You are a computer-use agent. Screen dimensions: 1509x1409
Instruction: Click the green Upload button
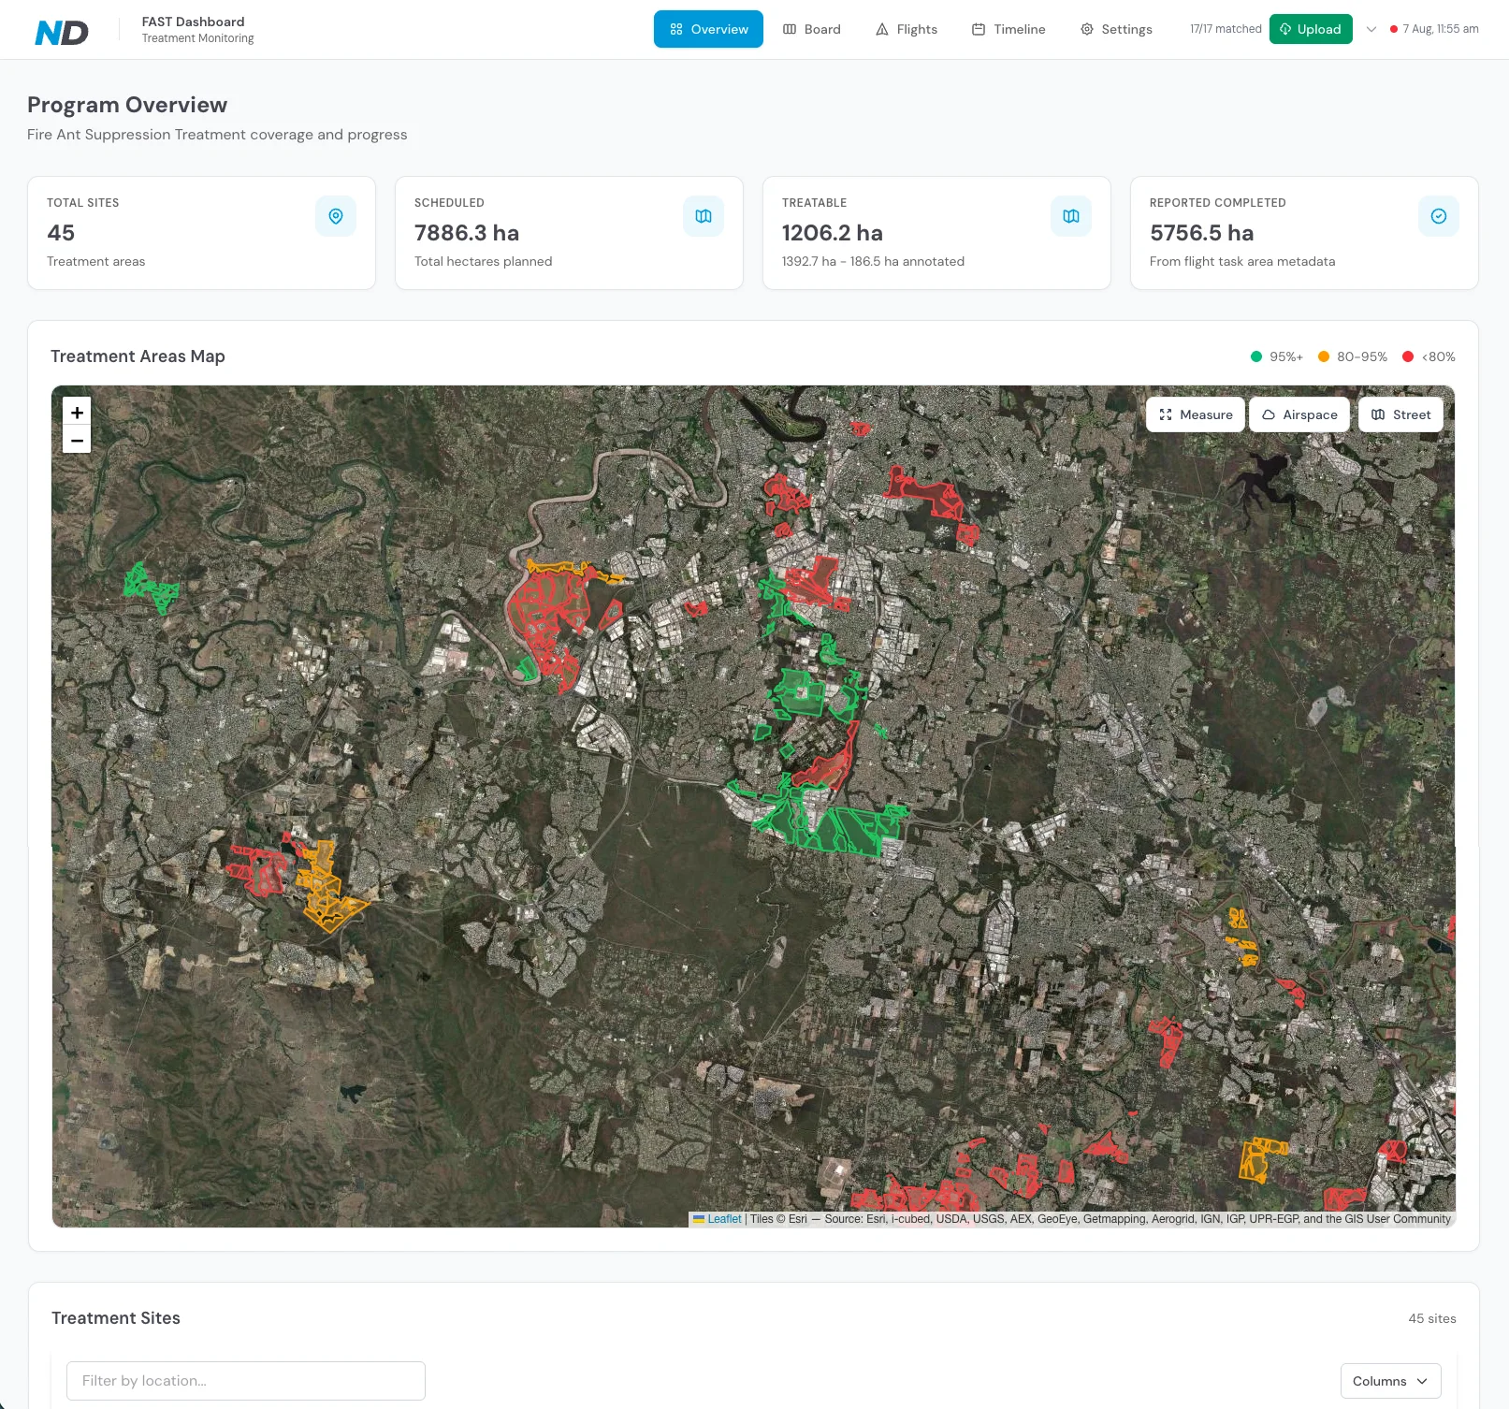(1311, 29)
